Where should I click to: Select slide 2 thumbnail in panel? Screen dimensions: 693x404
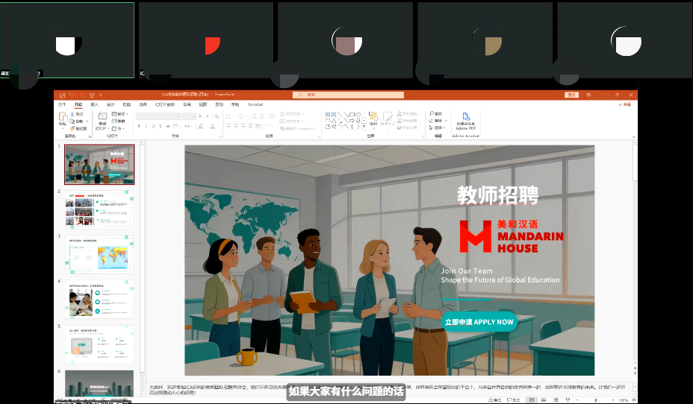99,209
